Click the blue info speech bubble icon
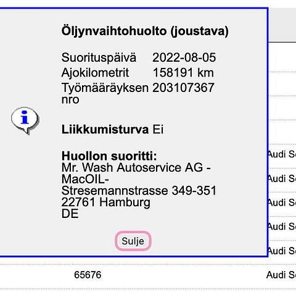The height and width of the screenshot is (292, 296). (25, 120)
